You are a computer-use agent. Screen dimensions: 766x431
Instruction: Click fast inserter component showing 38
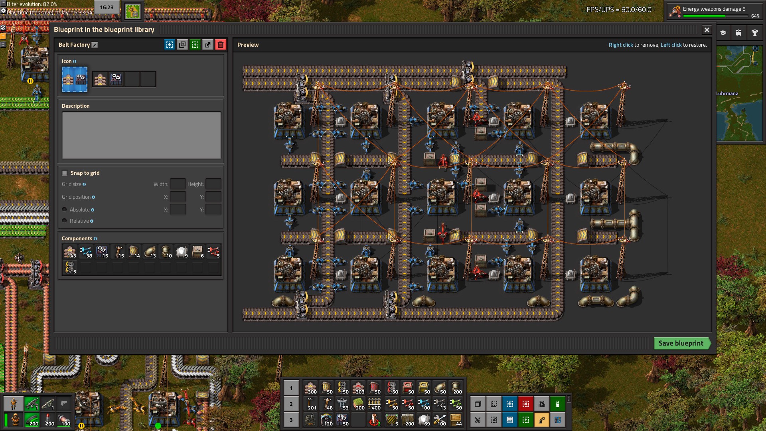point(86,252)
